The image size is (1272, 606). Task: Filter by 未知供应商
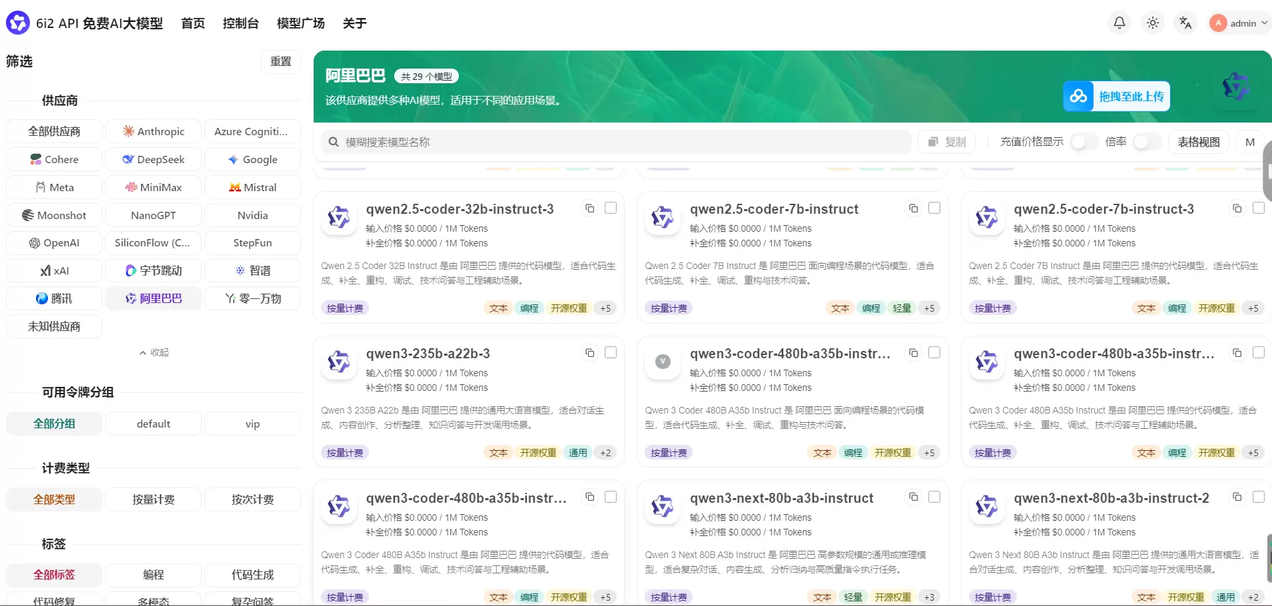click(54, 326)
